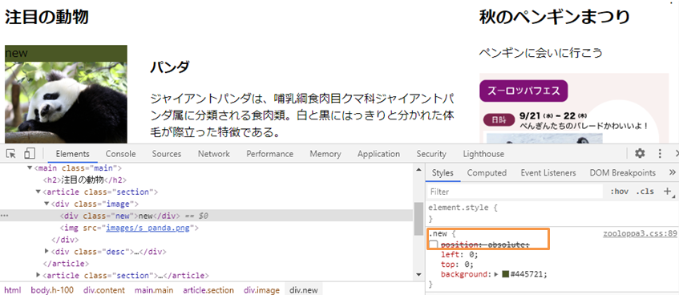
Task: Click the ペンギンに会いに行こう text
Action: pyautogui.click(x=540, y=53)
